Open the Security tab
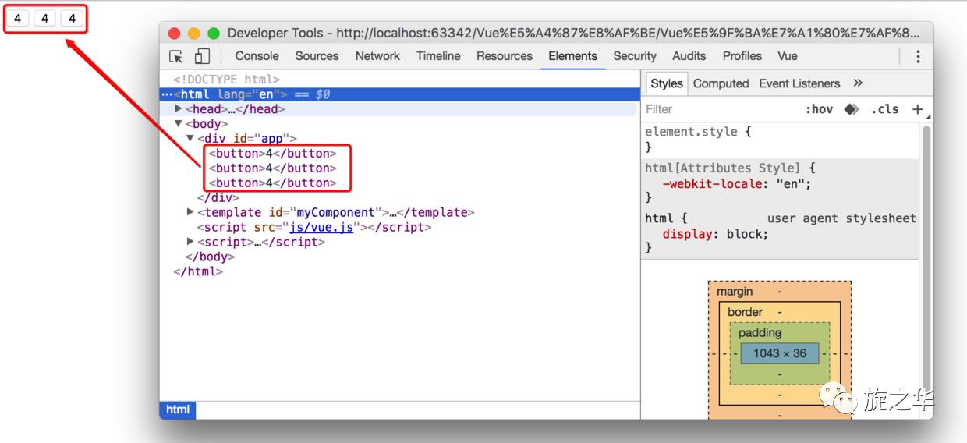 tap(635, 56)
